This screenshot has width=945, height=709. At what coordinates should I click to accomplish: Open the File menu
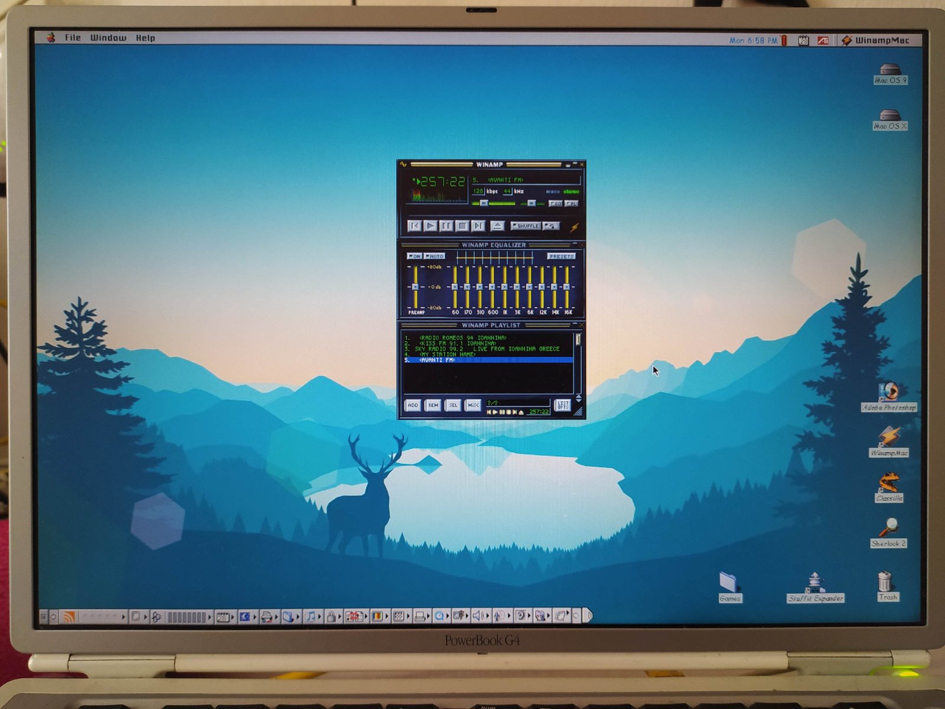73,38
